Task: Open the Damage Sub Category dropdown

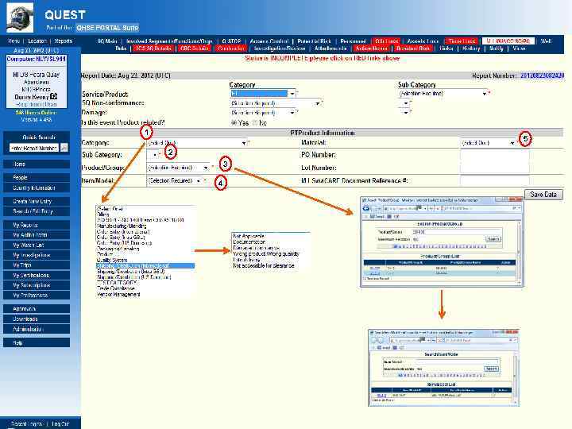Action: tap(404, 113)
